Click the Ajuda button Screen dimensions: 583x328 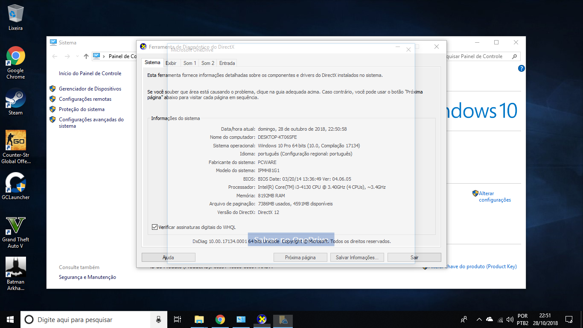(x=168, y=258)
